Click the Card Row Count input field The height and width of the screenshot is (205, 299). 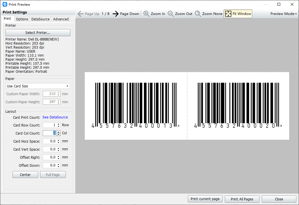(x=50, y=125)
